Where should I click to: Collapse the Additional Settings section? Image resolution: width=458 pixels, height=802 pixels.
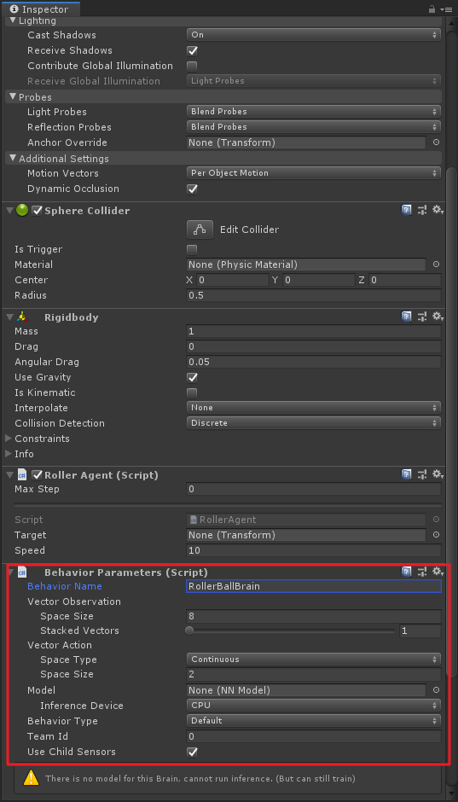14,159
